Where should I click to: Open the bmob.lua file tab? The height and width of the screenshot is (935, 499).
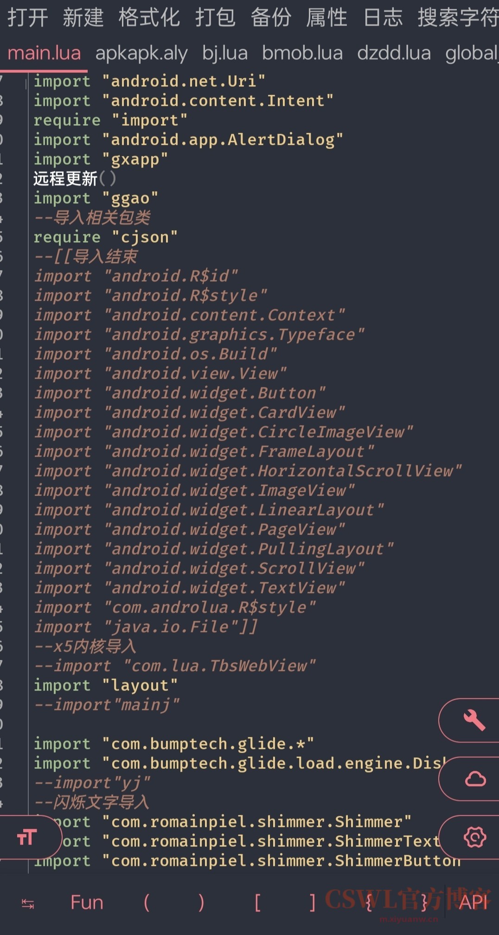tap(302, 54)
